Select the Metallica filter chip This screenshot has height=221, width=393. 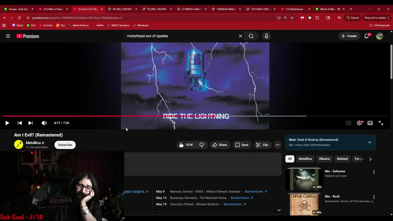[305, 159]
